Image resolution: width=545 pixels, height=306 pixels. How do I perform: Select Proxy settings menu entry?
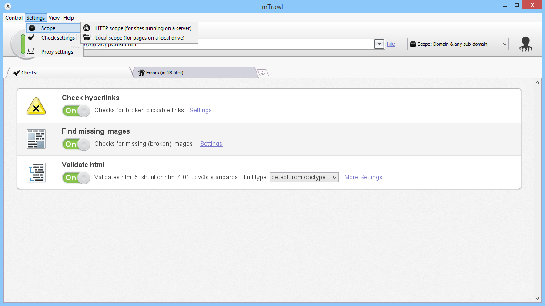(x=53, y=52)
